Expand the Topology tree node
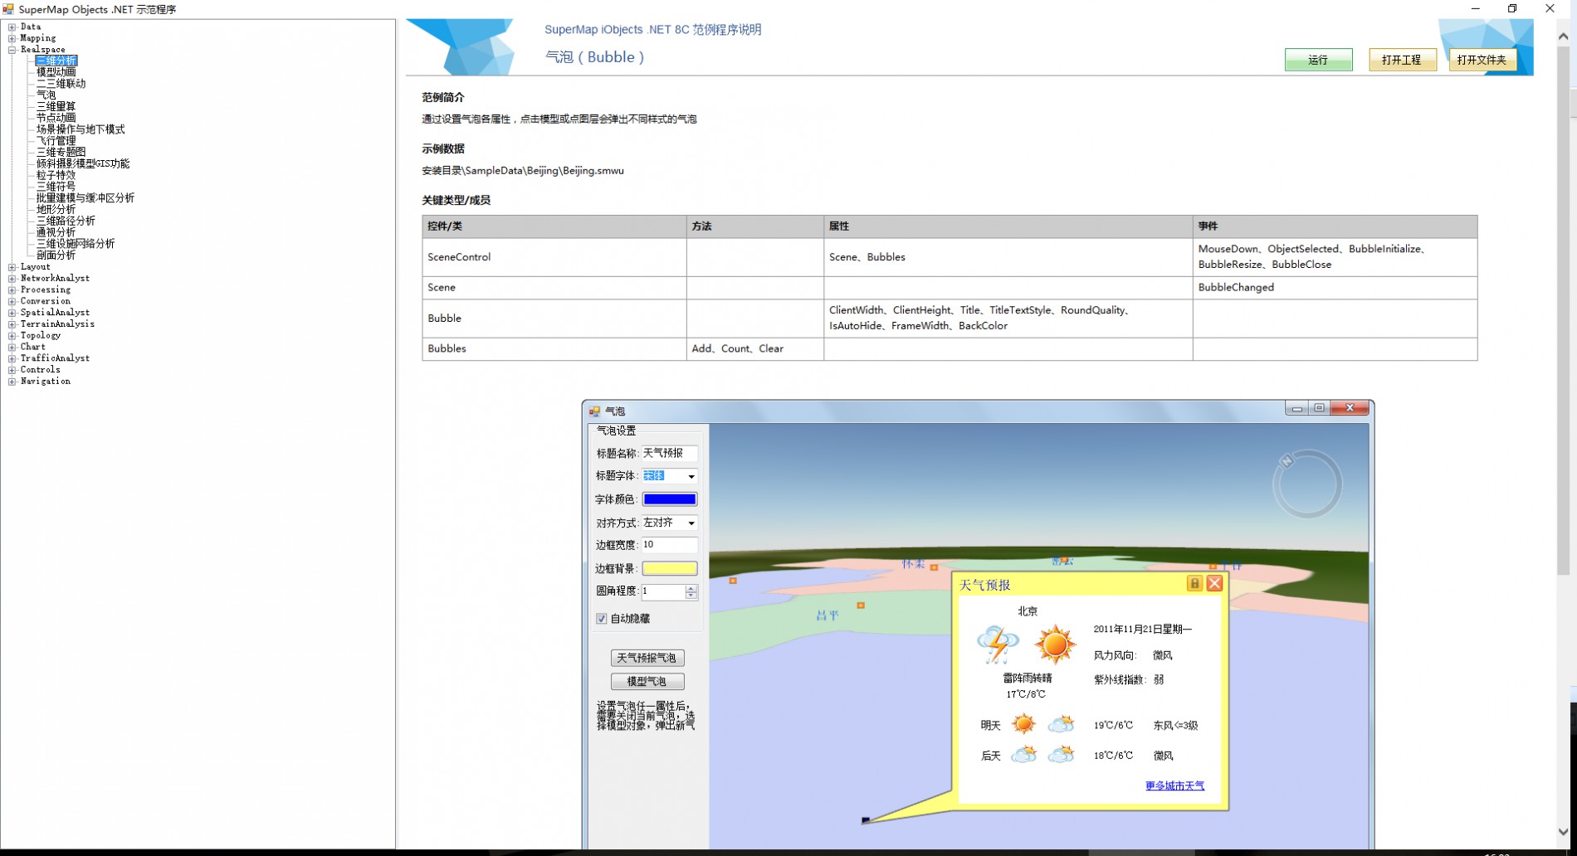Screen dimensions: 1577x856 pos(12,336)
